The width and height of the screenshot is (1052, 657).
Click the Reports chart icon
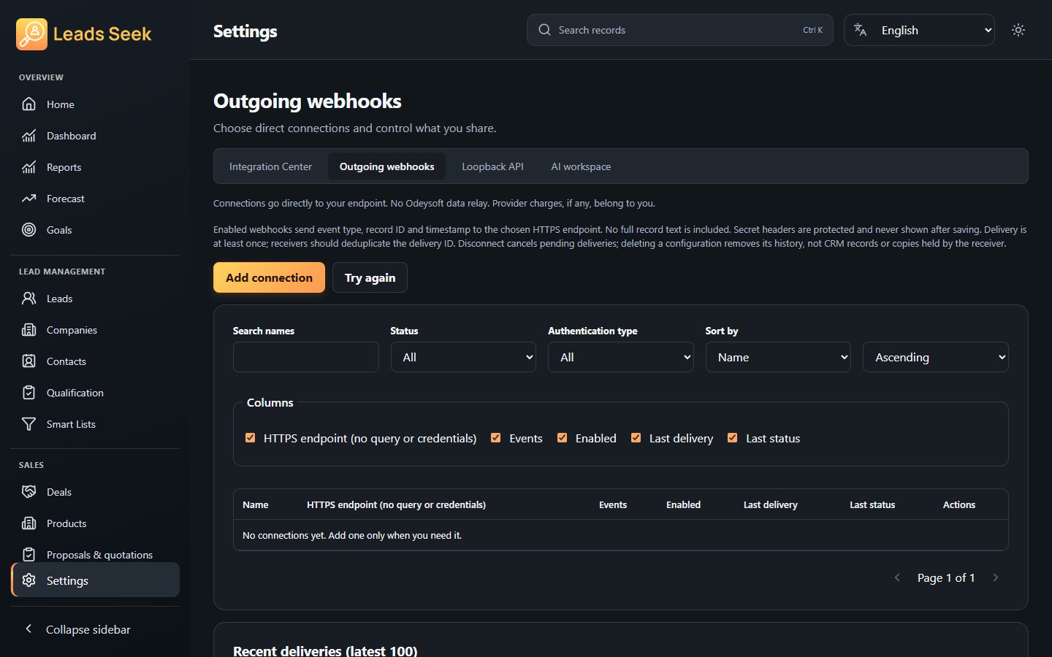click(x=28, y=167)
